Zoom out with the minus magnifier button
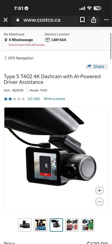The width and height of the screenshot is (112, 244). [x=99, y=202]
